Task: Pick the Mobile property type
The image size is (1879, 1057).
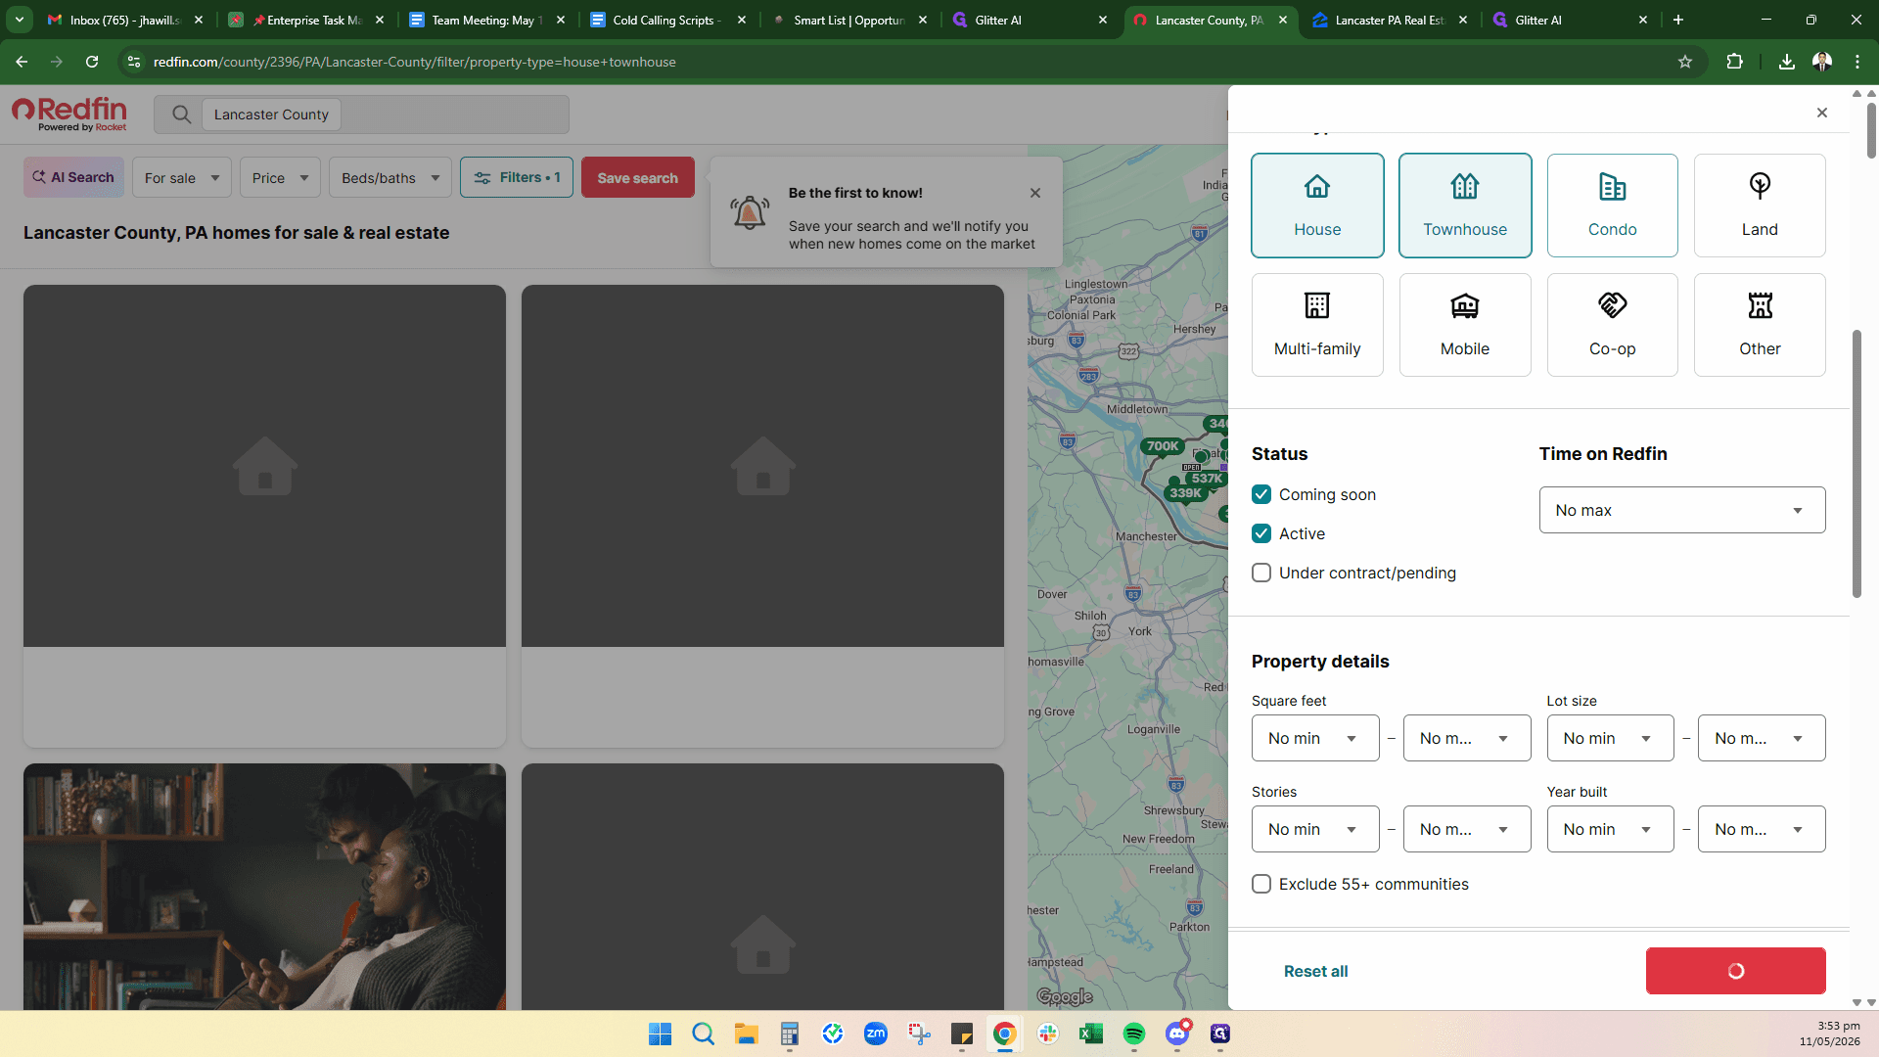Action: pos(1465,325)
